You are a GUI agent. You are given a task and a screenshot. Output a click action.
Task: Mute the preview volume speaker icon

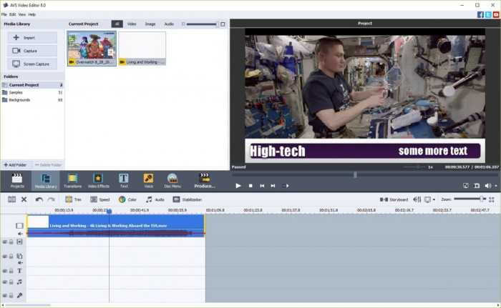488,185
